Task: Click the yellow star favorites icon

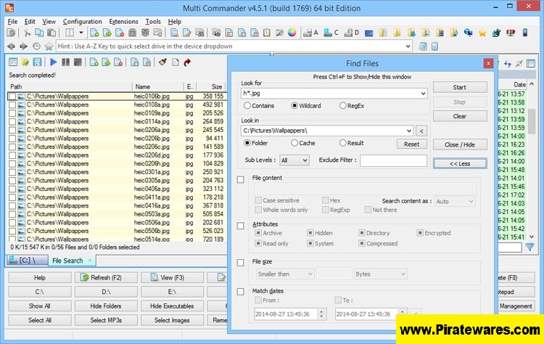Action: click(x=482, y=33)
